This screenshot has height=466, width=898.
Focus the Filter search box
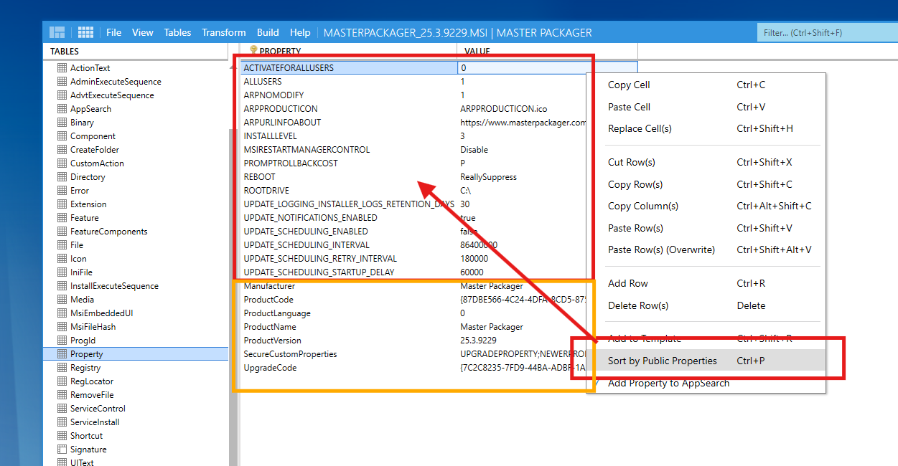click(x=824, y=33)
